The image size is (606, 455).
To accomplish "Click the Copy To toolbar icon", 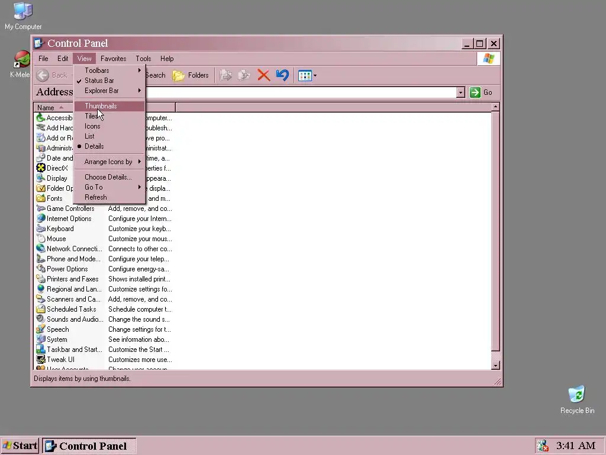I will 244,75.
